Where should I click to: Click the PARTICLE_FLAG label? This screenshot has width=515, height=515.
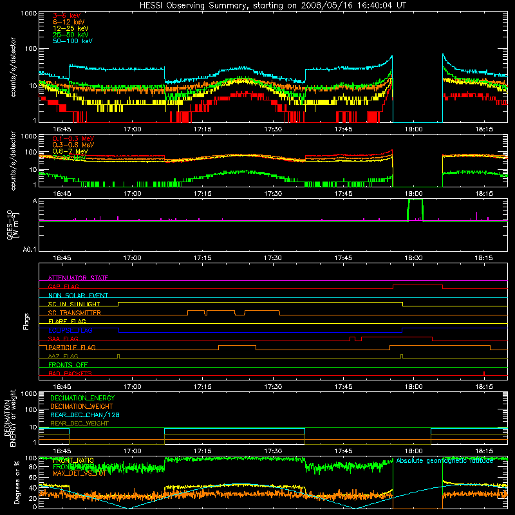(x=72, y=347)
